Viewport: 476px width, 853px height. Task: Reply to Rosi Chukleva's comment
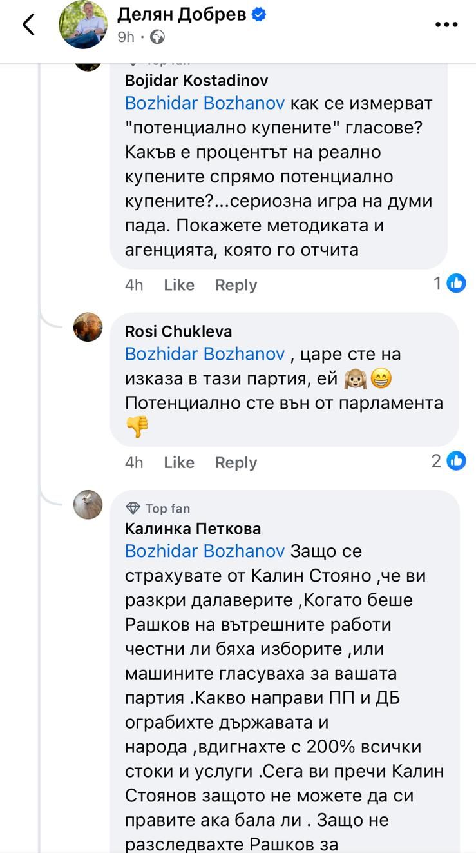click(236, 462)
